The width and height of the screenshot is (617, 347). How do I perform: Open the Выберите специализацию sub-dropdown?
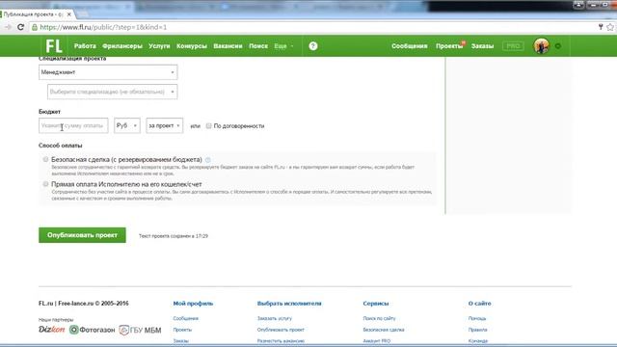113,92
